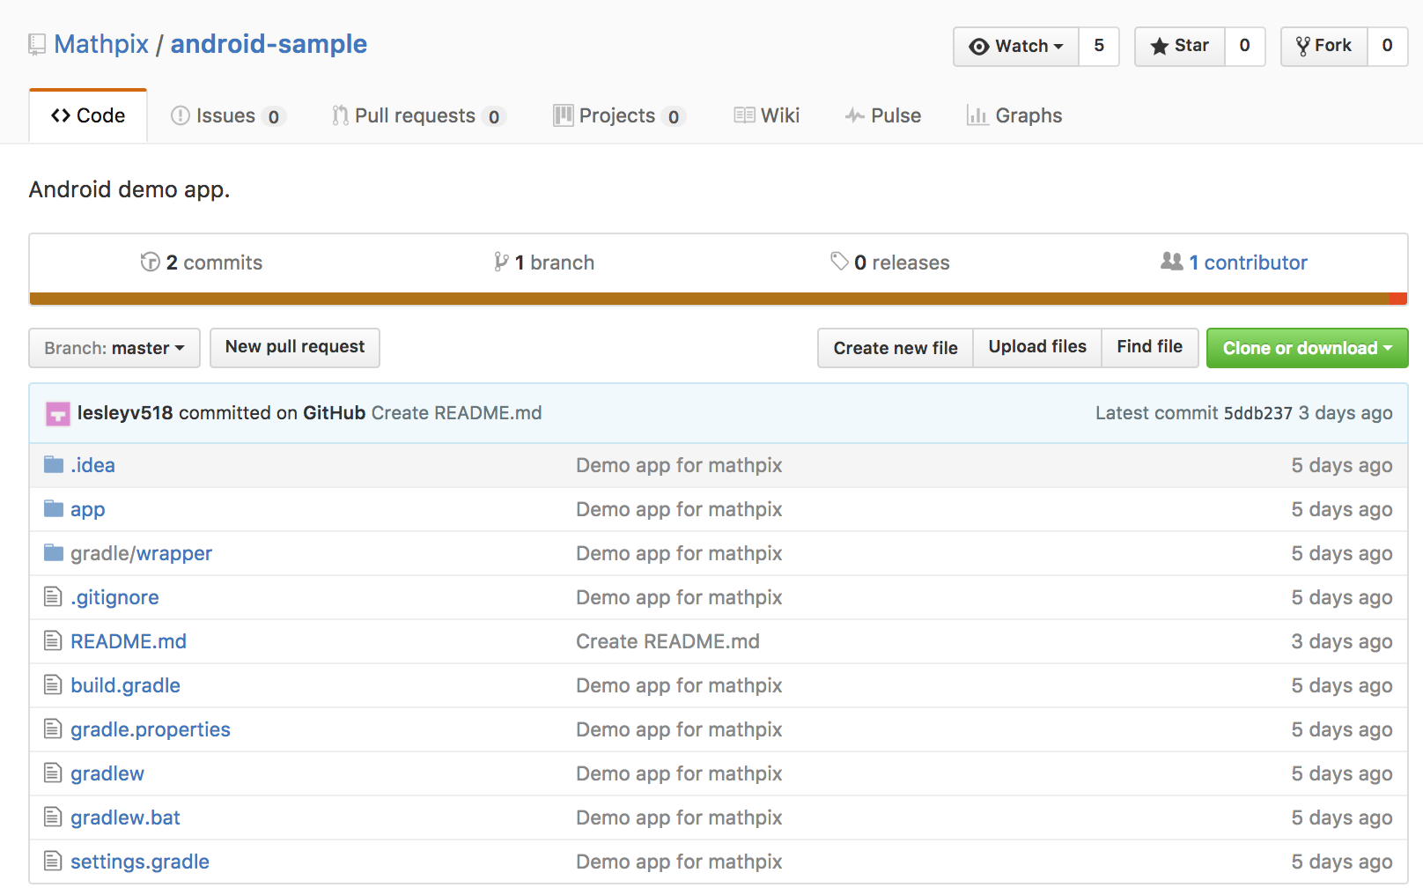Open latest commit hash 5ddb237

pos(1257,413)
